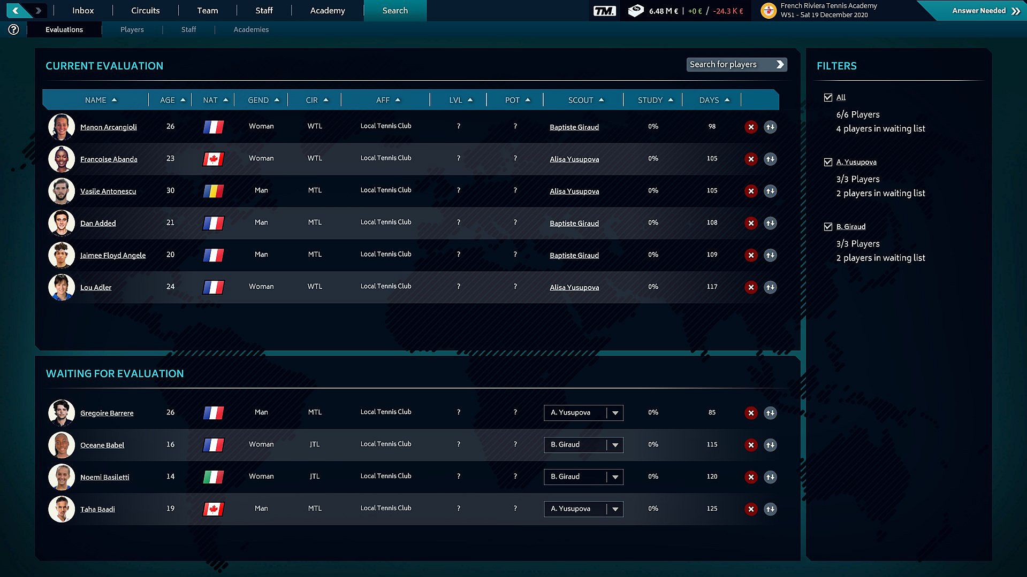The height and width of the screenshot is (577, 1027).
Task: Remove Manon Arcangioli from evaluation with red X
Action: tap(751, 127)
